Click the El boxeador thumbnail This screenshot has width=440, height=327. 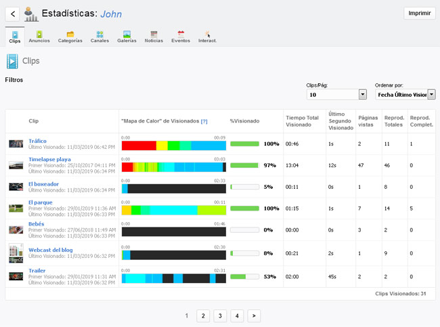tap(16, 187)
